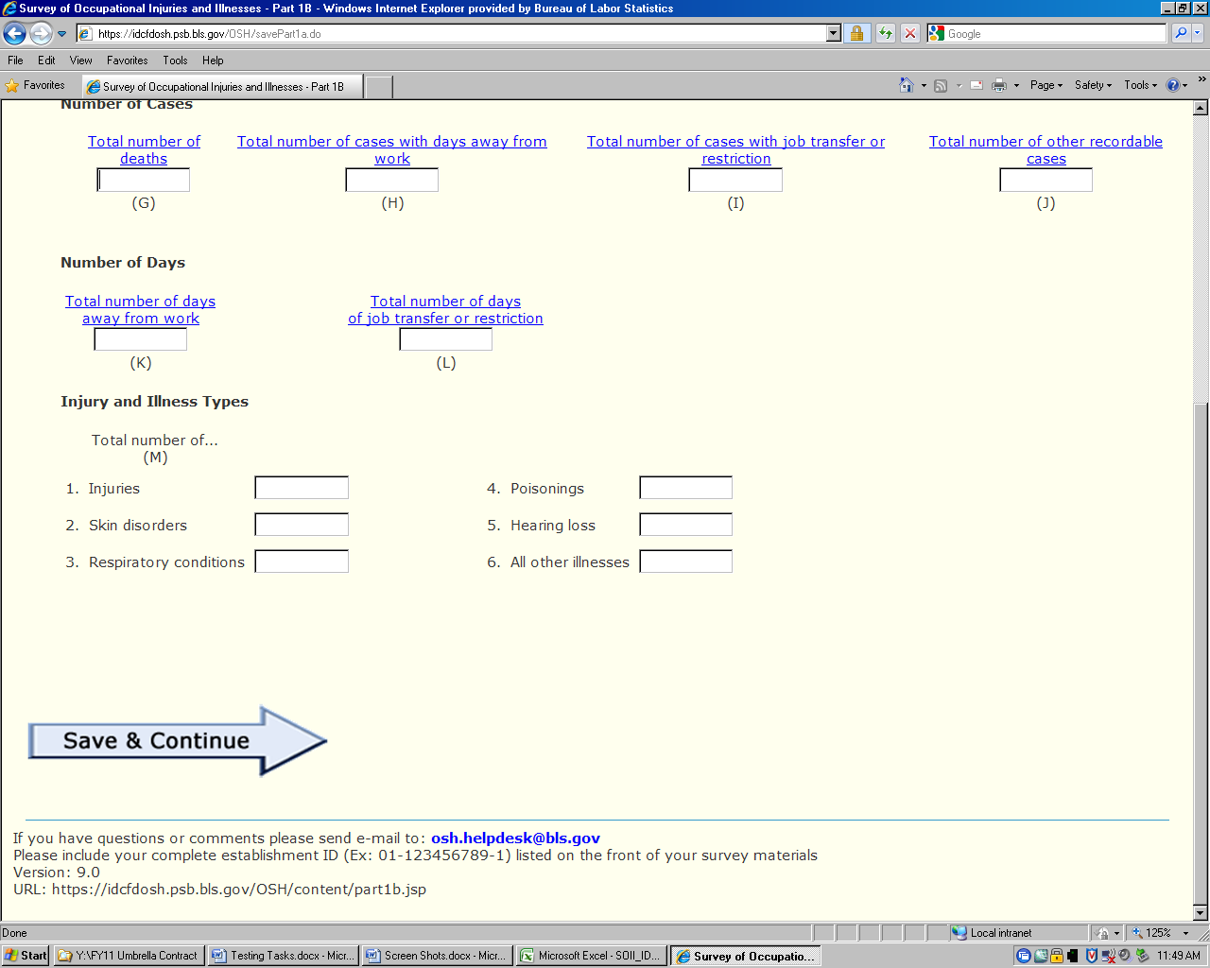This screenshot has width=1210, height=968.
Task: Click the red Stop loading icon
Action: point(910,33)
